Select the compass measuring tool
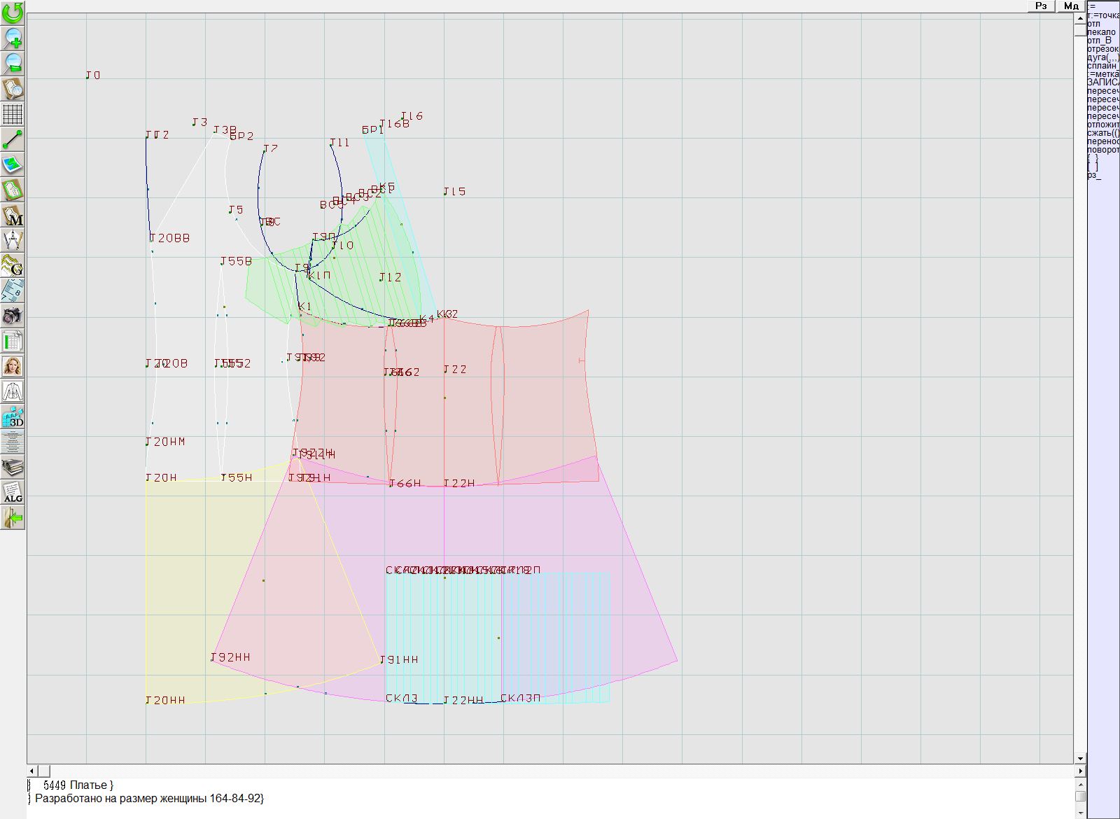The image size is (1120, 819). click(13, 240)
